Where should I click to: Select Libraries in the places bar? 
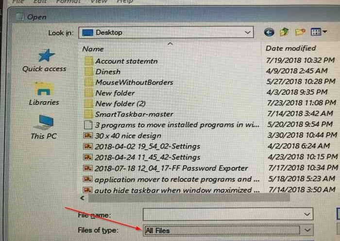(x=44, y=93)
